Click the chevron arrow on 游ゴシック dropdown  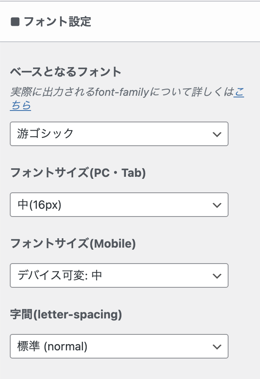[x=217, y=134]
